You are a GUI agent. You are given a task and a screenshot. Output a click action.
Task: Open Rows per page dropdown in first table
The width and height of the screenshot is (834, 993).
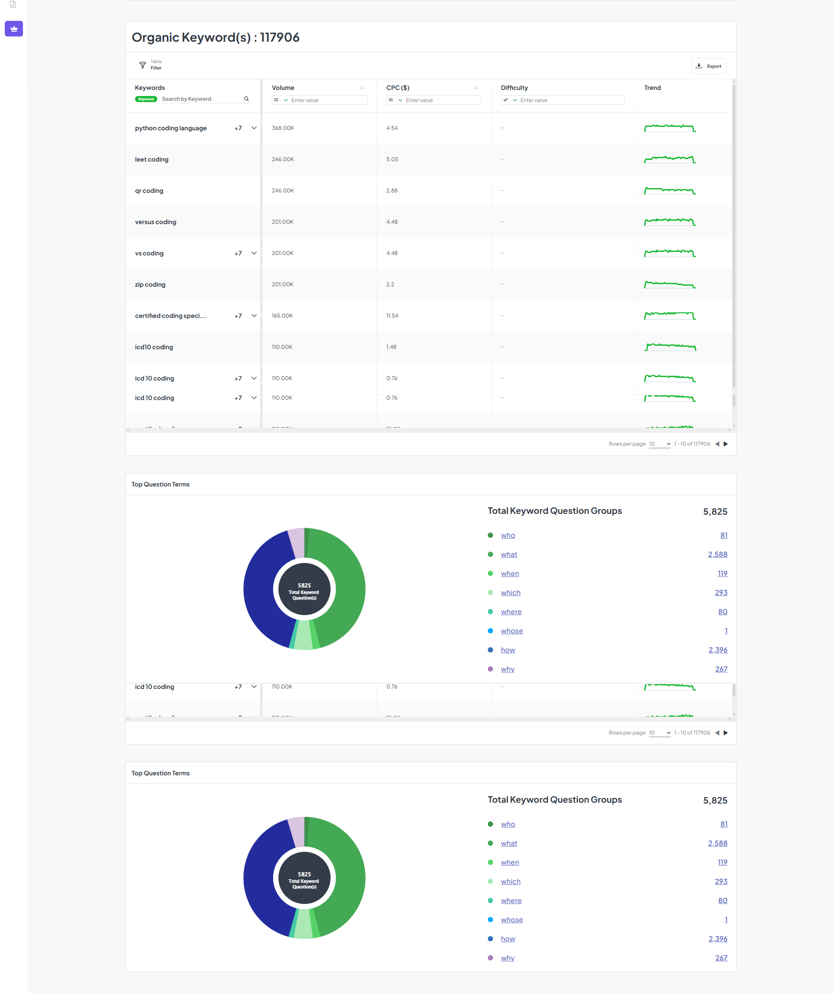click(659, 444)
